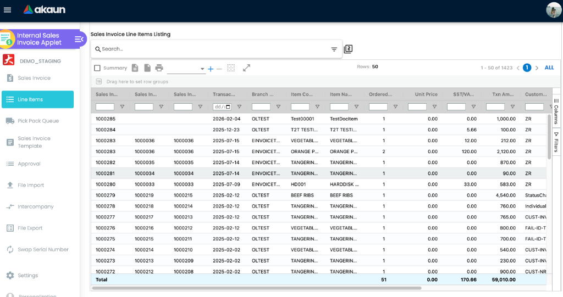Open Pick Pack Queue page
Viewport: 563px width, 297px height.
(x=38, y=121)
